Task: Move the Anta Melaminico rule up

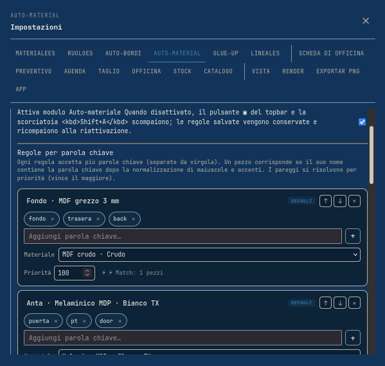Action: tap(325, 303)
